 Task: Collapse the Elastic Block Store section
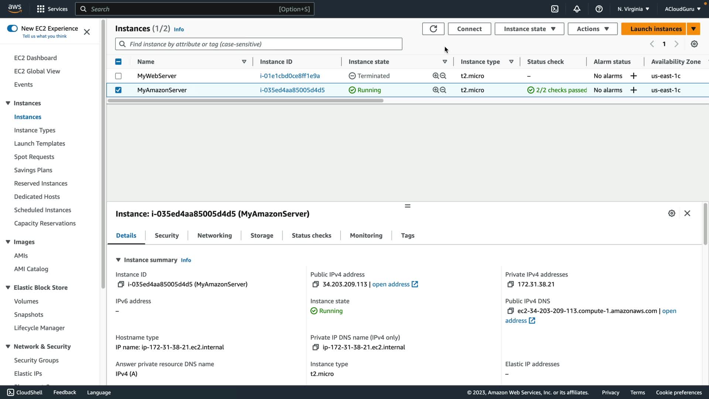[8, 287]
